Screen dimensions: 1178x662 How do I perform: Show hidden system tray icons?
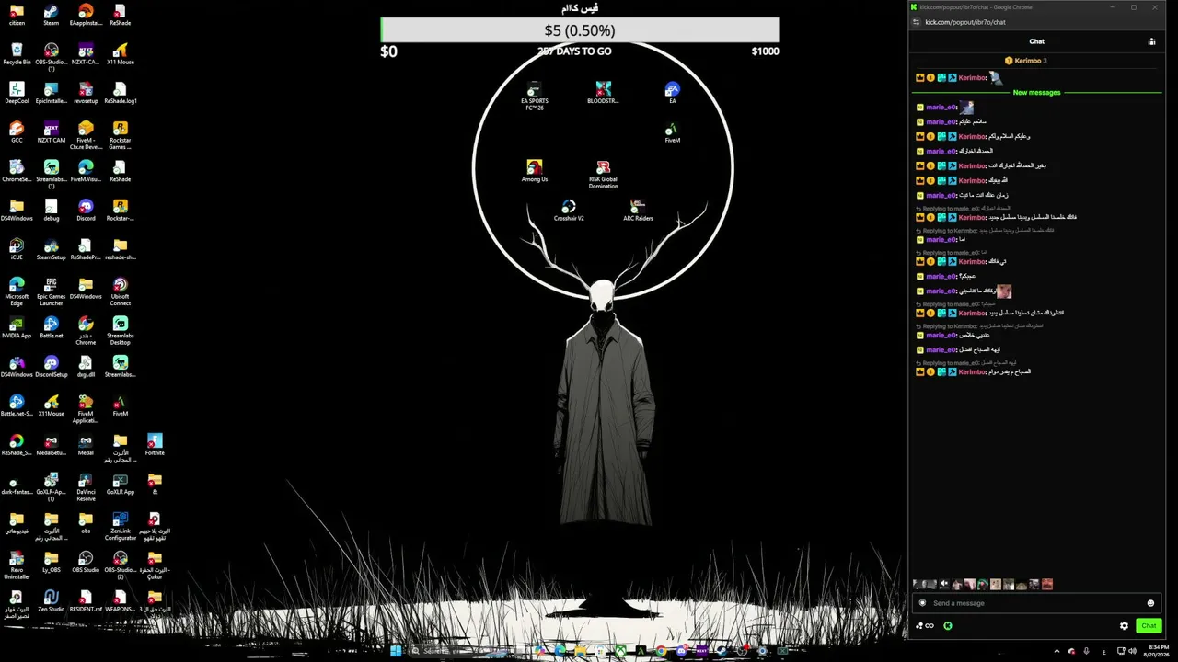tap(1057, 651)
